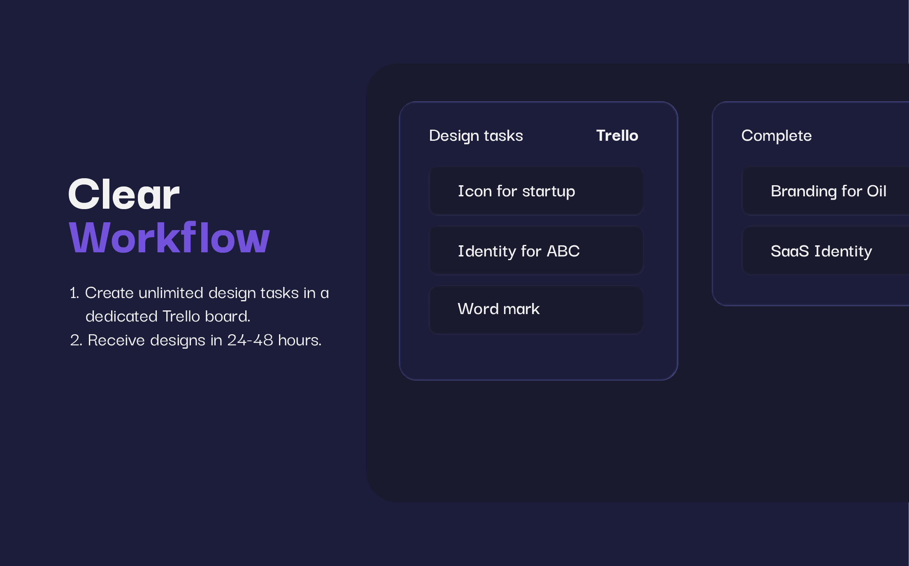Click the white 'Clear' heading

pos(123,194)
